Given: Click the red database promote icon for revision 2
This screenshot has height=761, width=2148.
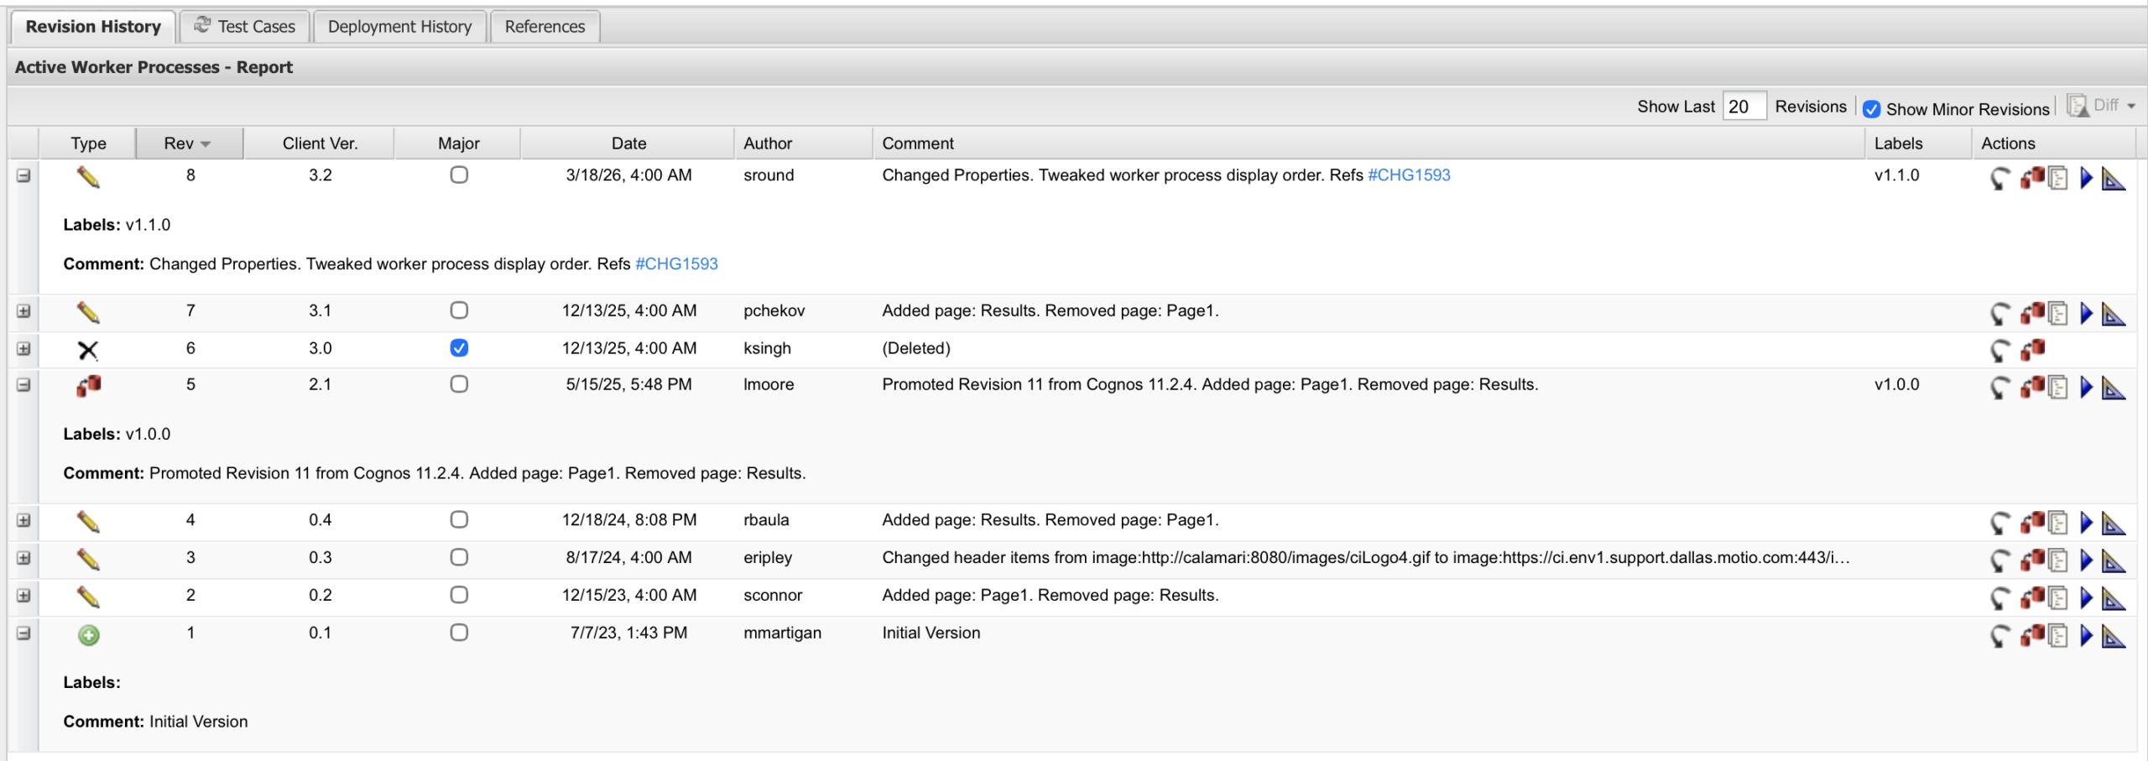Looking at the screenshot, I should pos(2031,597).
